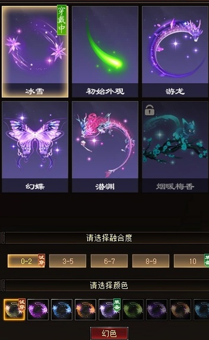This screenshot has height=340, width=209.
Task: Click the red 幻色 button
Action: [109, 333]
